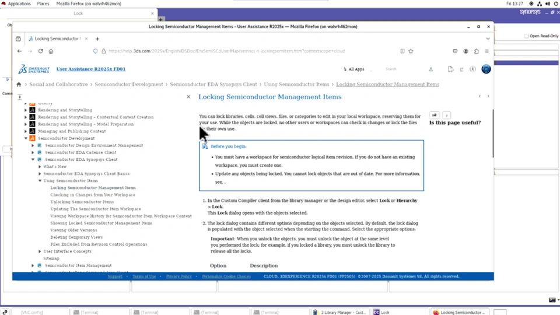Open Firefox list all tabs chevron
Image resolution: width=560 pixels, height=315 pixels.
488,38
